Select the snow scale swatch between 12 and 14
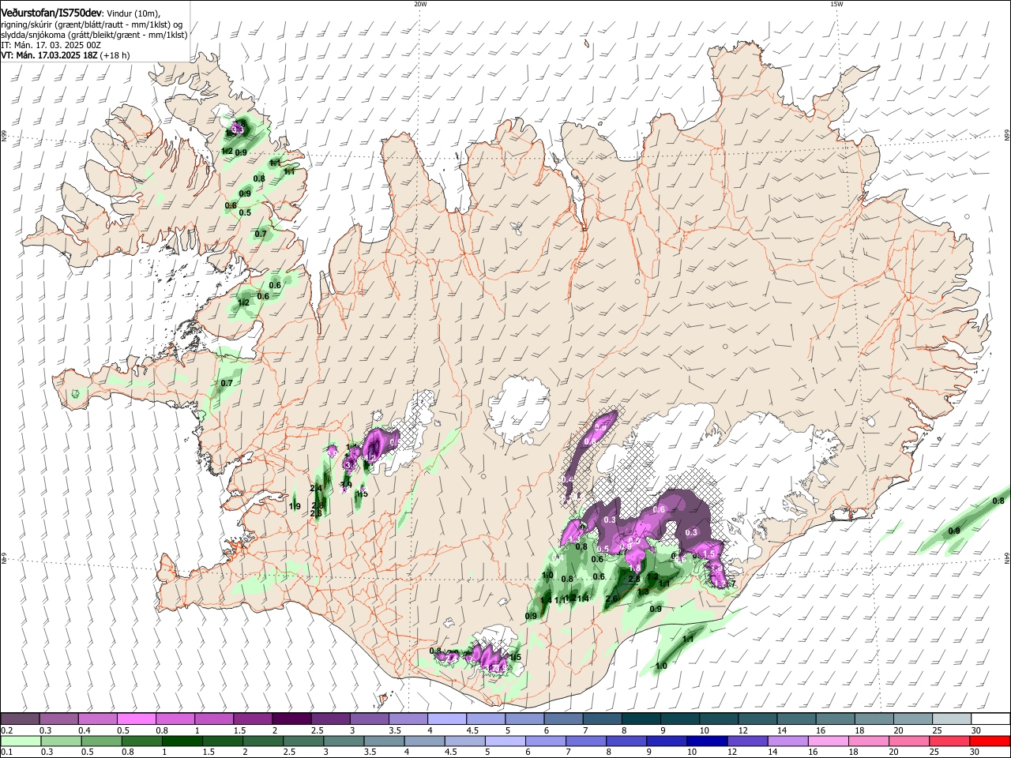The height and width of the screenshot is (758, 1011). coord(757,719)
